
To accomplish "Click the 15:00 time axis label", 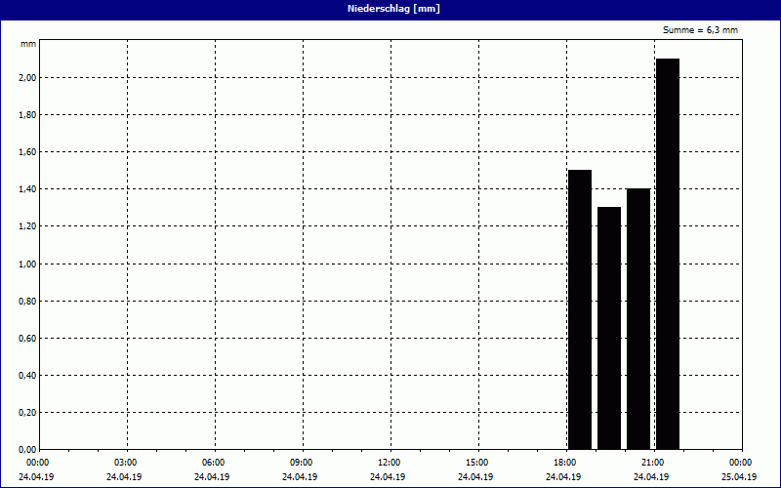I will click(476, 463).
